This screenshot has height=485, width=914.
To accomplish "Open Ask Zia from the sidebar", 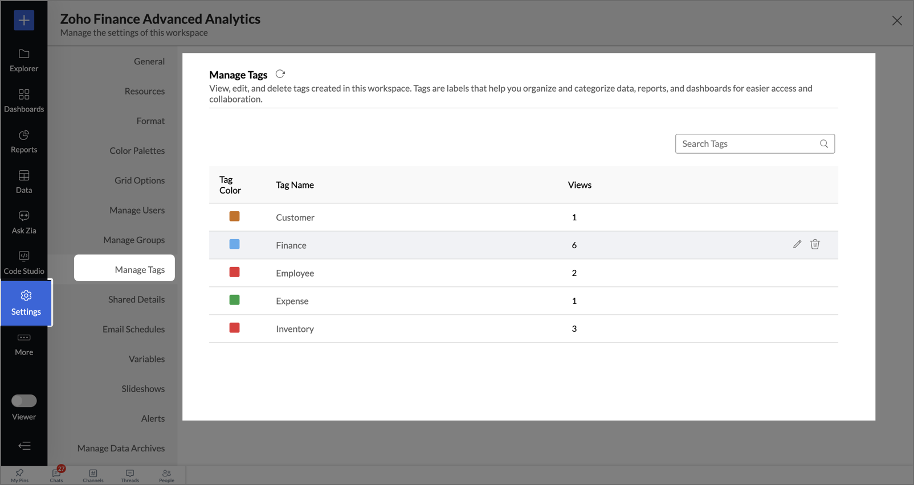I will pyautogui.click(x=24, y=221).
